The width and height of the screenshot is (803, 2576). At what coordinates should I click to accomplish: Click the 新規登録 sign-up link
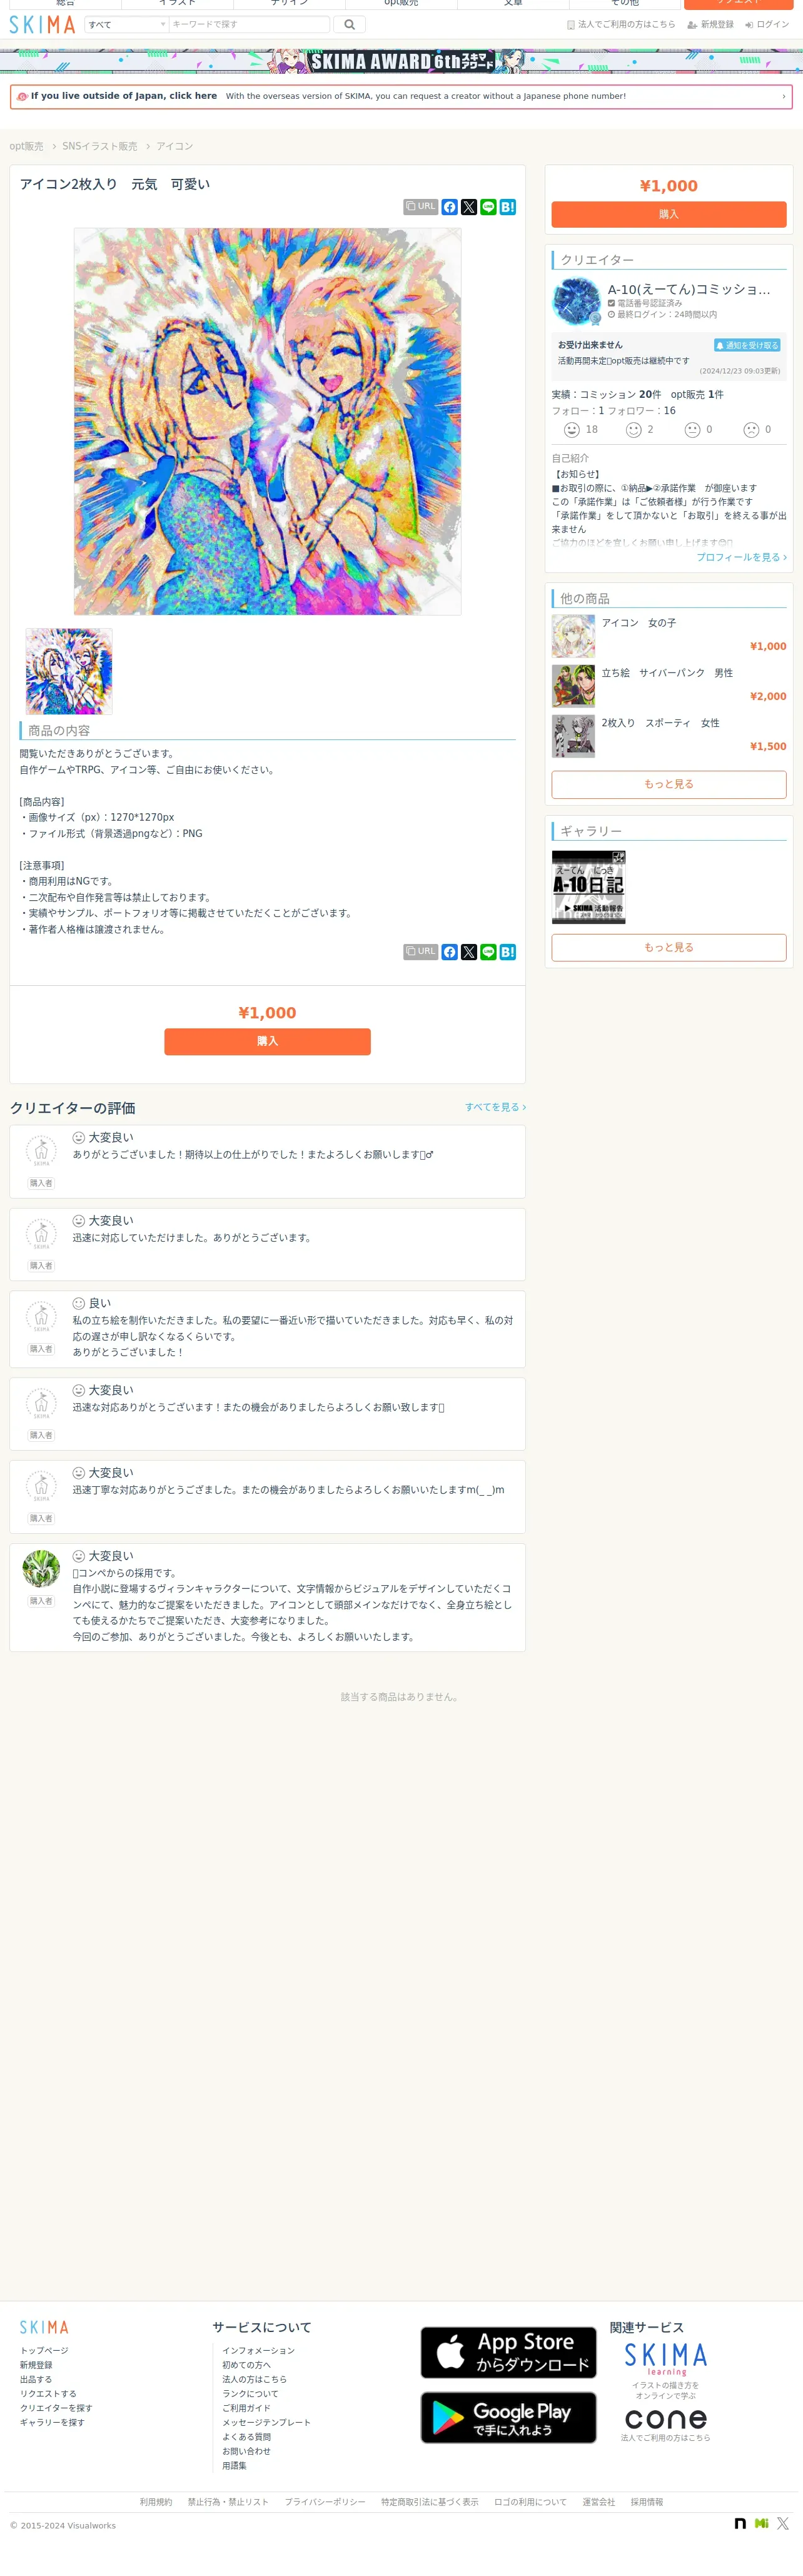pyautogui.click(x=710, y=24)
